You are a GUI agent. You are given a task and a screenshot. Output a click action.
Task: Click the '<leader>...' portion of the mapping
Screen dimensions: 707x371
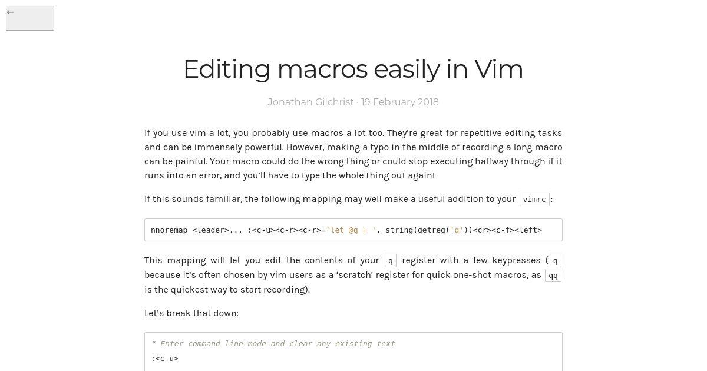tap(217, 230)
